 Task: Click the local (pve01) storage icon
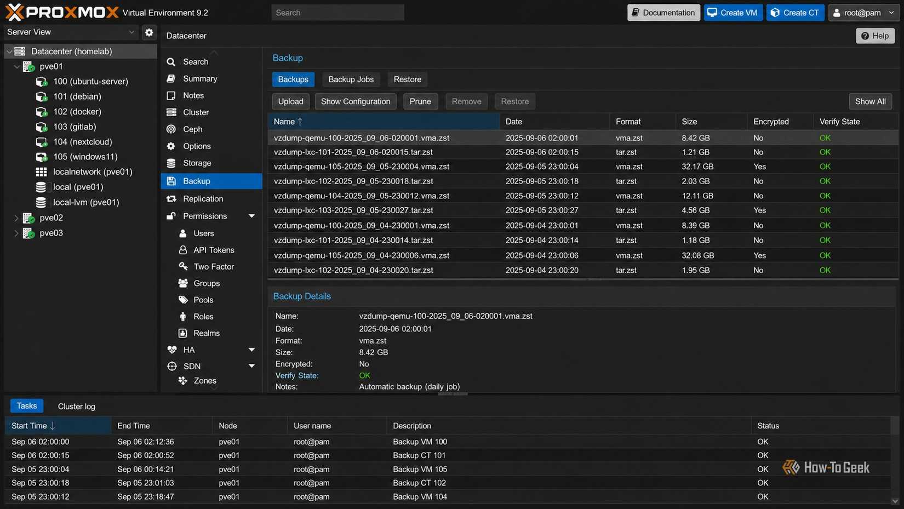click(41, 187)
